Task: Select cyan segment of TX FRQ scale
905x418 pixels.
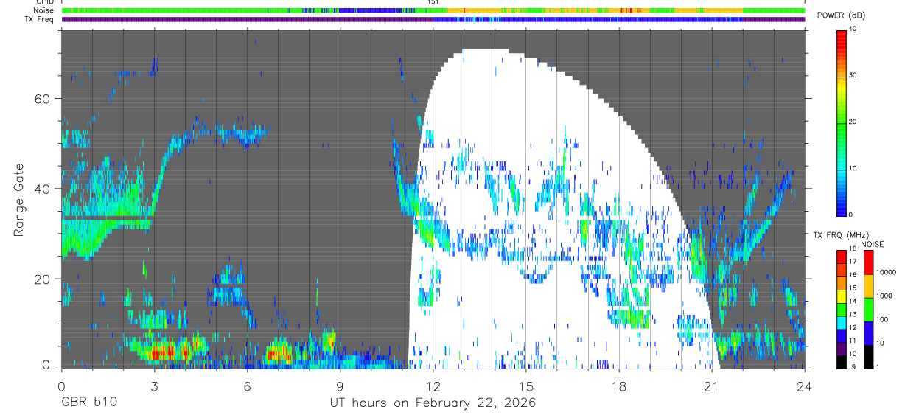Action: coord(841,323)
